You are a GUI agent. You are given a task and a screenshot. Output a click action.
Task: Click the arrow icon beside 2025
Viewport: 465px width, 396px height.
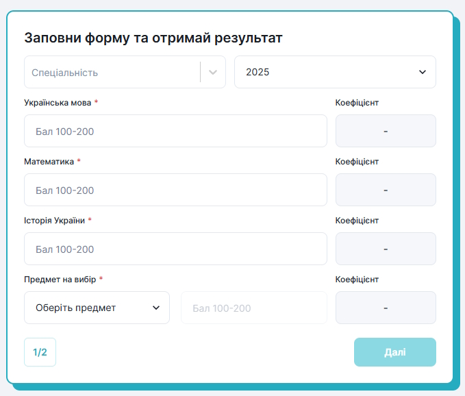423,72
